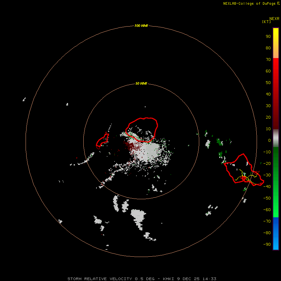The width and height of the screenshot is (281, 281).
Task: Click the positive 80 scale value
Action: (x=268, y=48)
